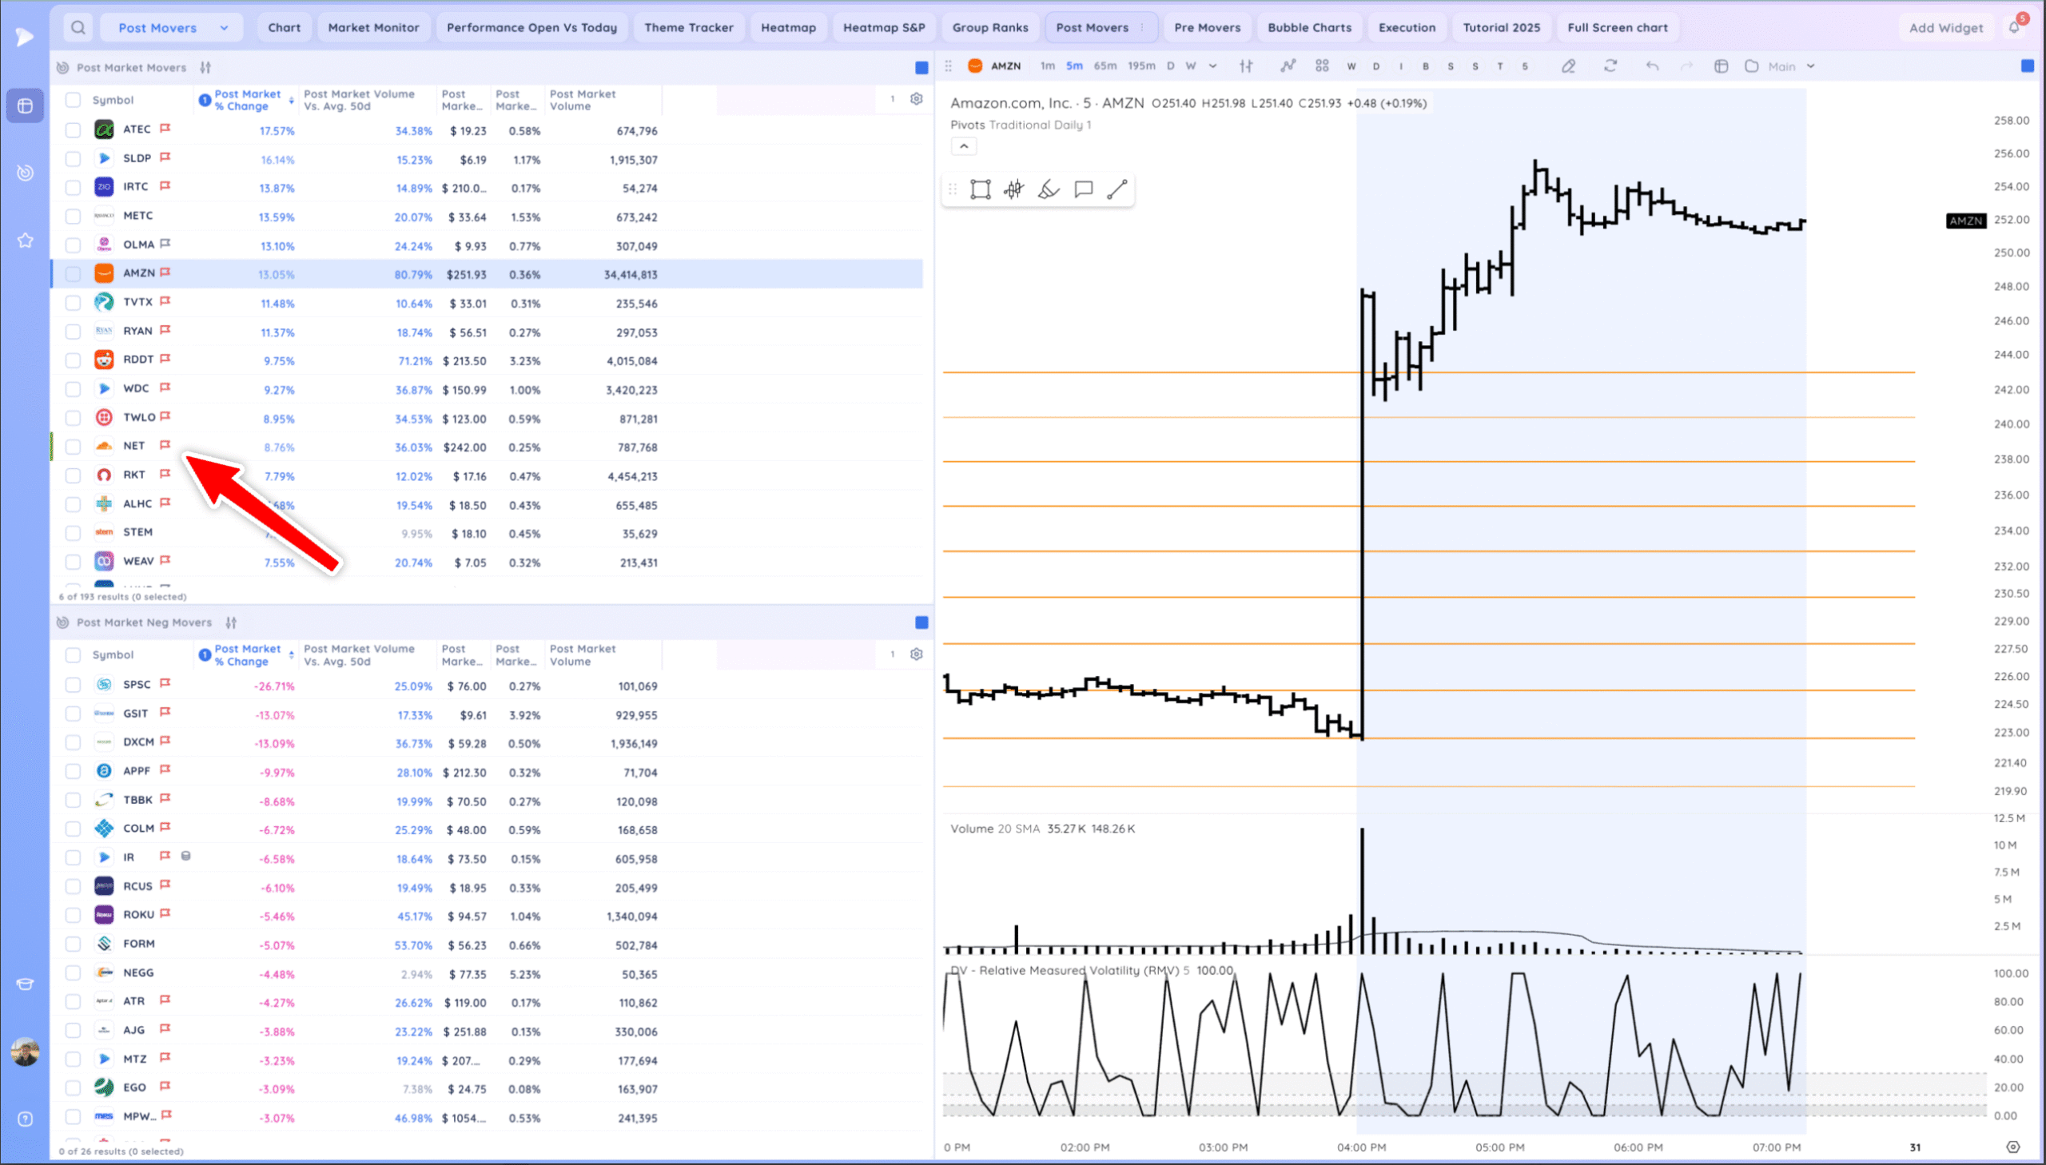Select the trend line tool
The height and width of the screenshot is (1165, 2046).
click(1117, 189)
